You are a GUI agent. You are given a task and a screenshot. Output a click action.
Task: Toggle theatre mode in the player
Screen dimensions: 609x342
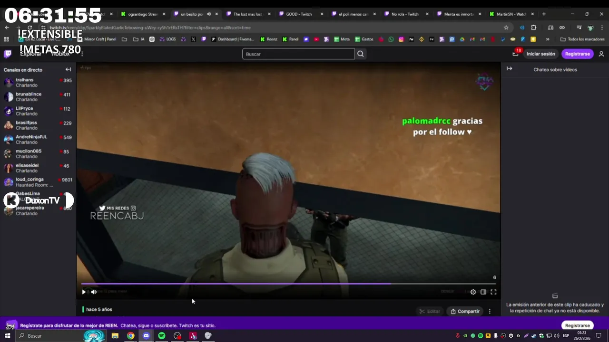[483, 292]
